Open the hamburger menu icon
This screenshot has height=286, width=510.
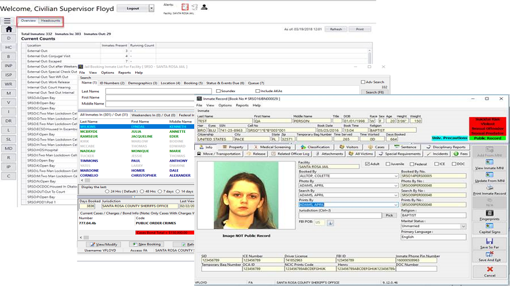[x=7, y=21]
